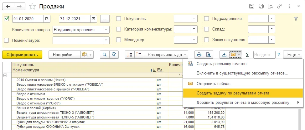
Task: Collapse all groups with red arrow icon
Action: pyautogui.click(x=130, y=55)
